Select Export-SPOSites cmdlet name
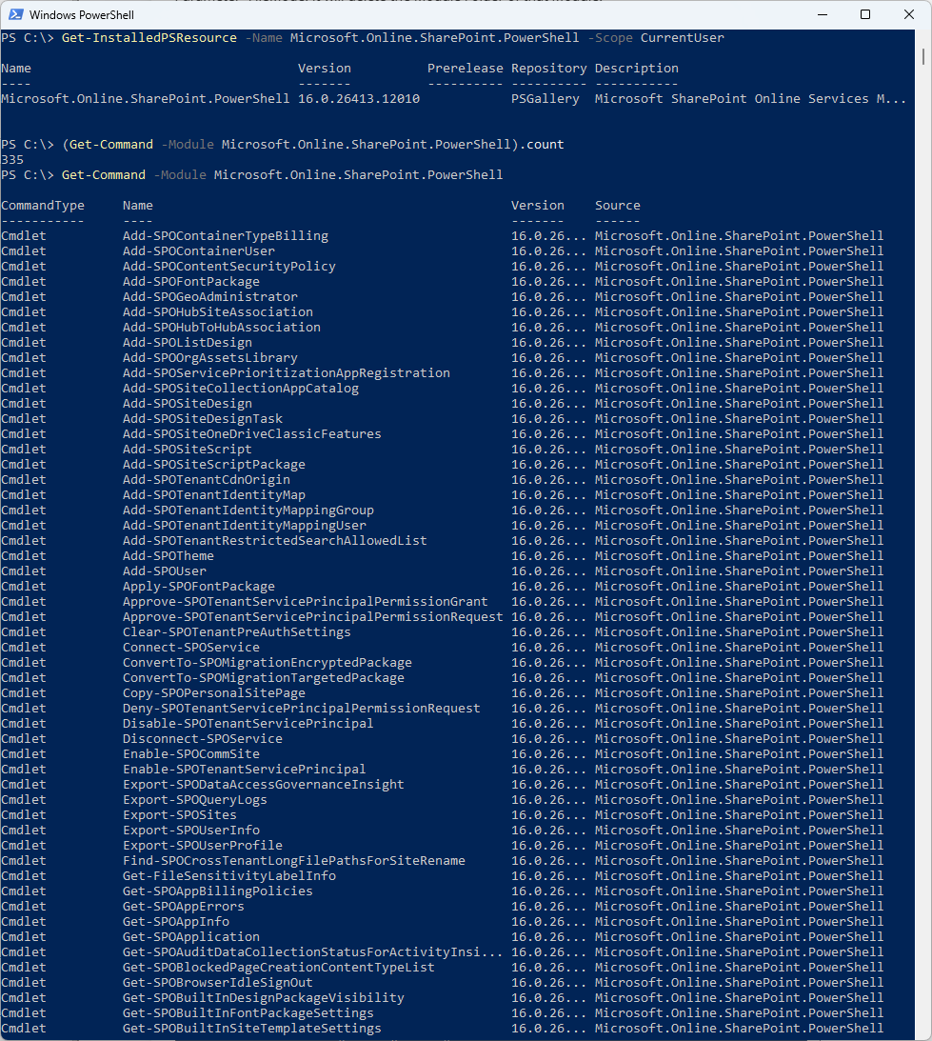This screenshot has height=1041, width=932. pyautogui.click(x=180, y=815)
